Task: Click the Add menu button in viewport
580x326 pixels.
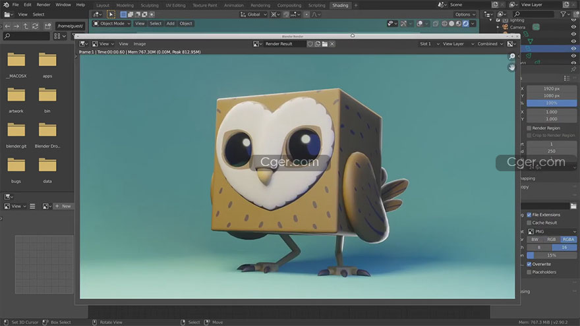Action: 171,24
